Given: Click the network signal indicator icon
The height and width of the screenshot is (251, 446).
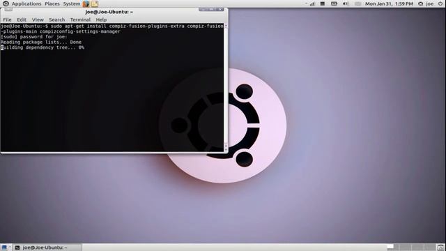Looking at the screenshot, I should [312, 3].
